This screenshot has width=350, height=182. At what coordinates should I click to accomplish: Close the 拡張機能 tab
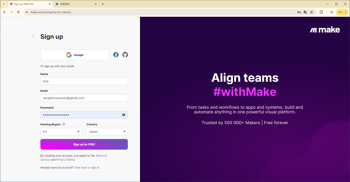click(96, 4)
